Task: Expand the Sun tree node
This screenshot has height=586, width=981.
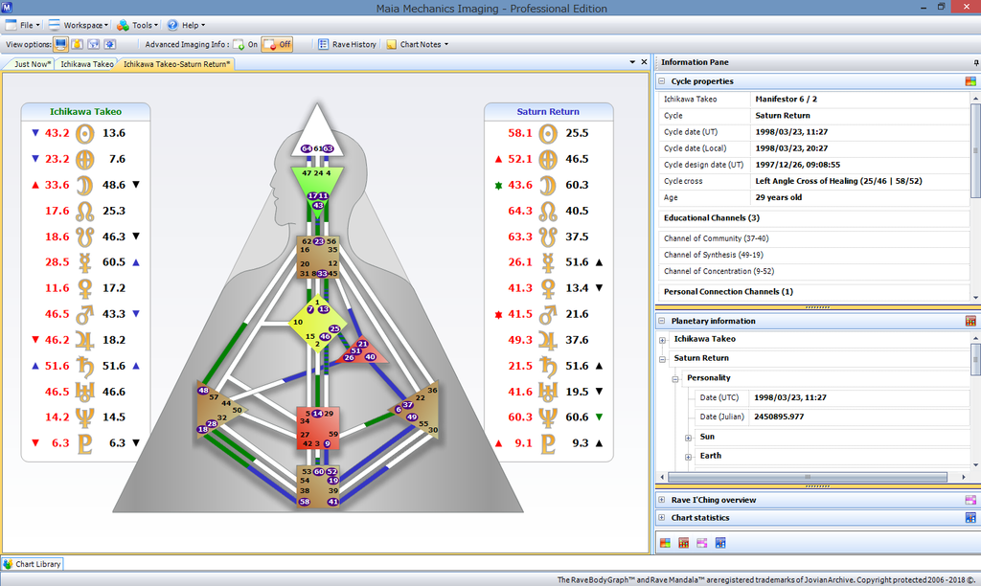Action: click(688, 438)
